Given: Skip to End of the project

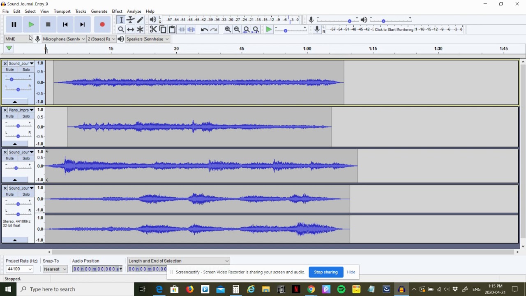Looking at the screenshot, I should point(83,25).
